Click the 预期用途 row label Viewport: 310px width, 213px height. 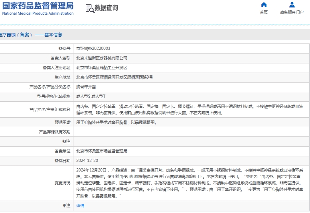point(63,122)
